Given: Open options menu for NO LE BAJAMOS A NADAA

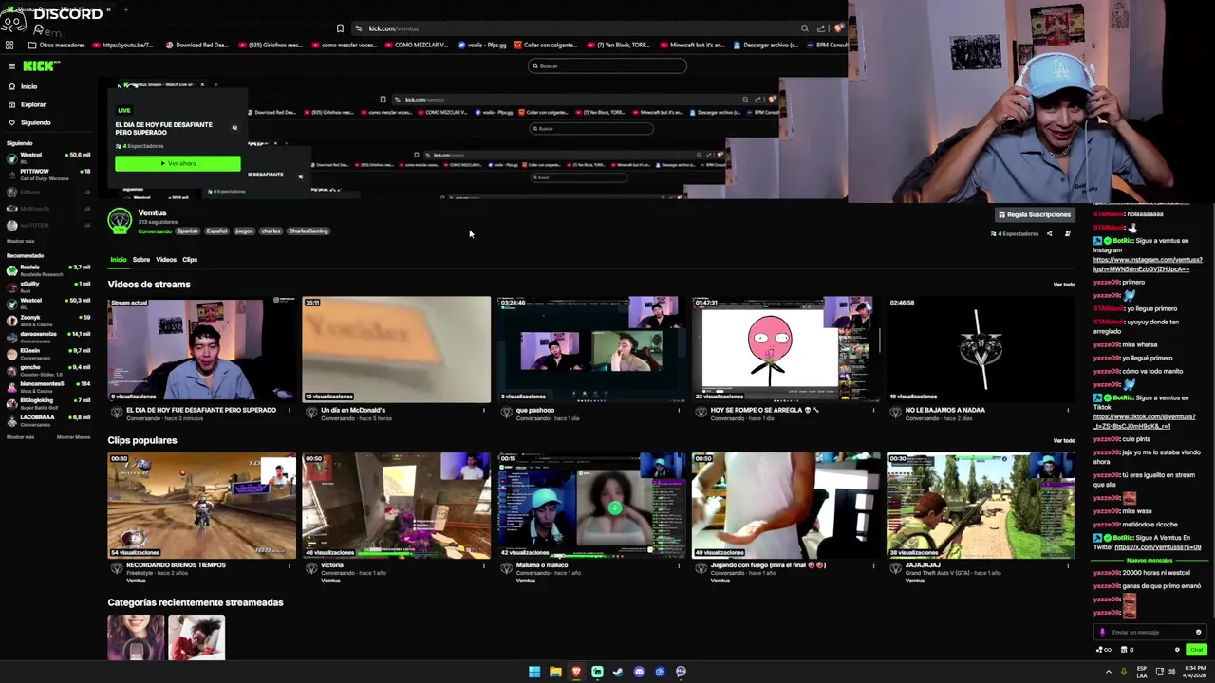Looking at the screenshot, I should 1068,411.
